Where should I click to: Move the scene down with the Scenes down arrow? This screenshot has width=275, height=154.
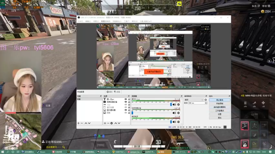(x=89, y=123)
